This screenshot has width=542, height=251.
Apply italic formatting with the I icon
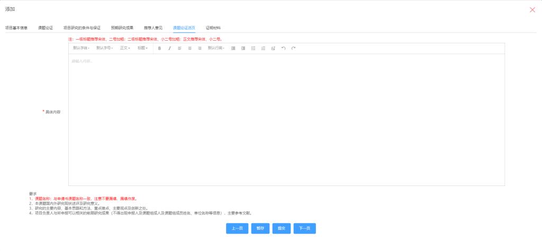coord(169,48)
